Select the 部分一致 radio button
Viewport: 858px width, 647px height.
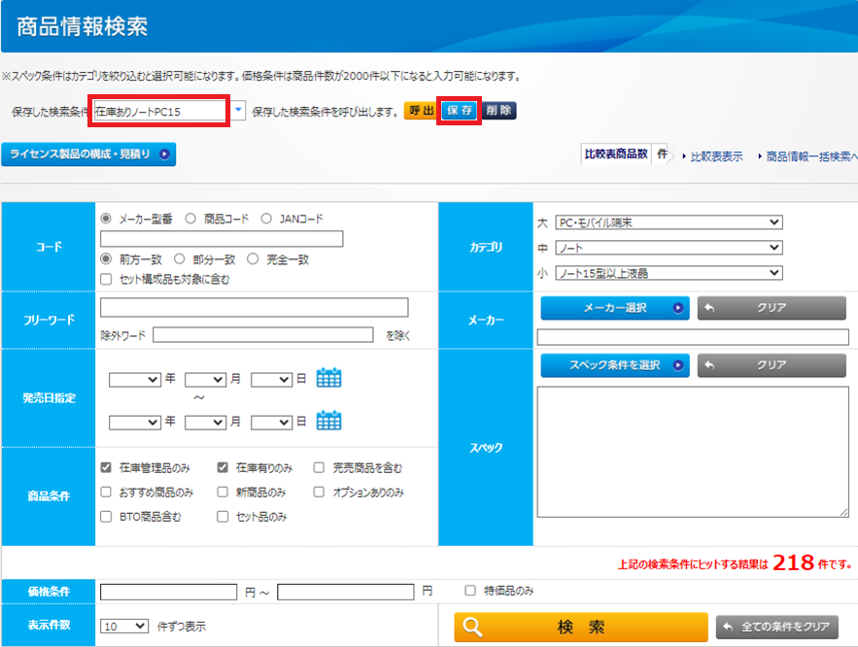pyautogui.click(x=180, y=259)
